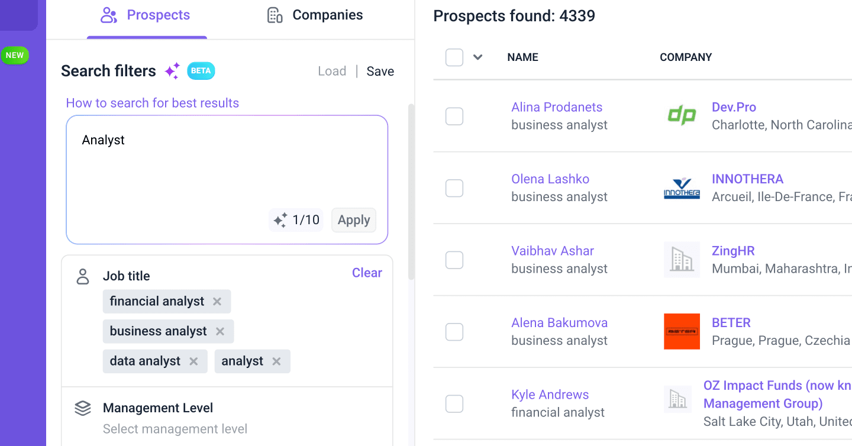
Task: Tick the checkbox next to Olena Lashko
Action: [x=454, y=188]
